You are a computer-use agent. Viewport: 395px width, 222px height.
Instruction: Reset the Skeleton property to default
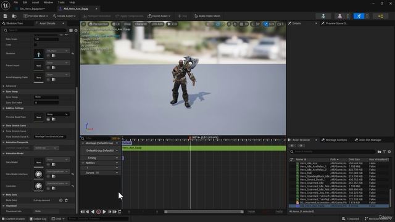[x=73, y=54]
